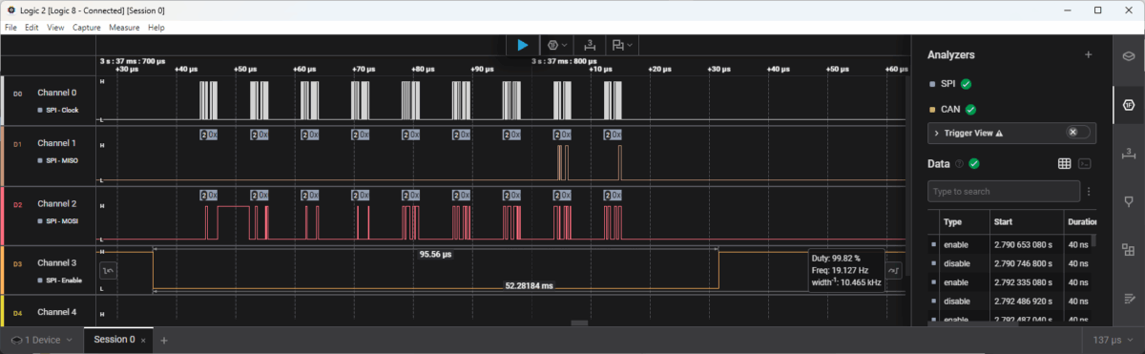Screen dimensions: 1145x354
Task: Open data table options three-dot menu
Action: pyautogui.click(x=1089, y=192)
